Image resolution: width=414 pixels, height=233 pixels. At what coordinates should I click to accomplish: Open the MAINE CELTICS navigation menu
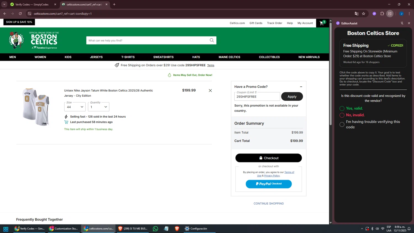coord(229,57)
